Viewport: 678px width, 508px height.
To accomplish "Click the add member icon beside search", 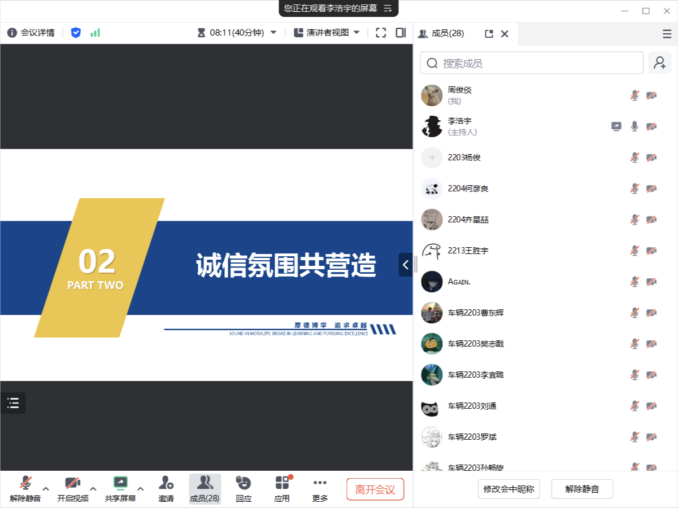I will click(x=659, y=63).
